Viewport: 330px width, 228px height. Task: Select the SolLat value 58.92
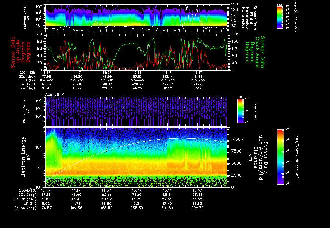pos(107,199)
